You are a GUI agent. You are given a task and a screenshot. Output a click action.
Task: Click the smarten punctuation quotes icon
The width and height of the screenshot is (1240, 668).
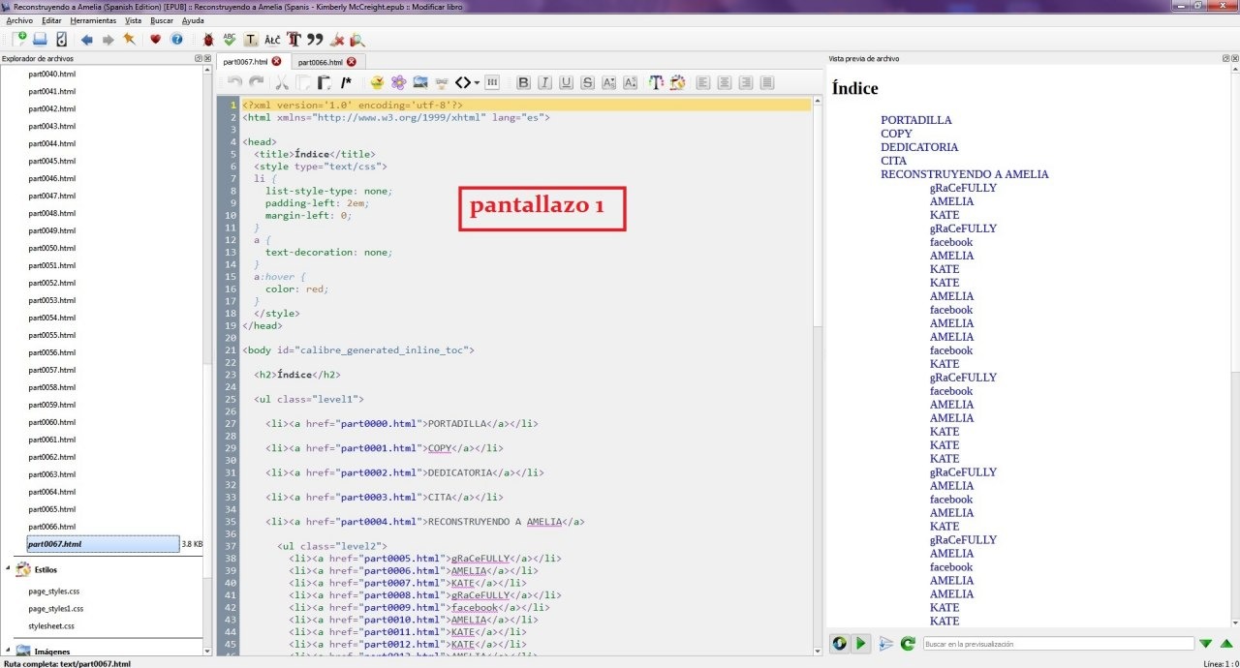pos(315,40)
